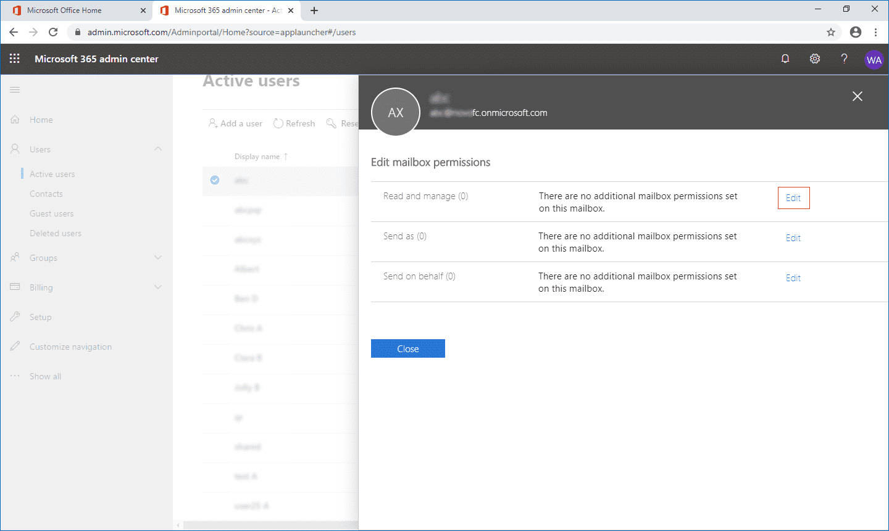This screenshot has height=531, width=889.
Task: Open the WA account avatar menu
Action: point(874,60)
